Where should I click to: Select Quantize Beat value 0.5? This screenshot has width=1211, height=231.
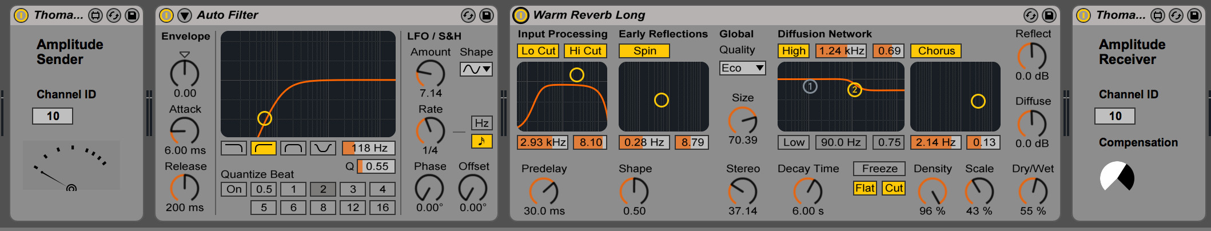click(264, 189)
